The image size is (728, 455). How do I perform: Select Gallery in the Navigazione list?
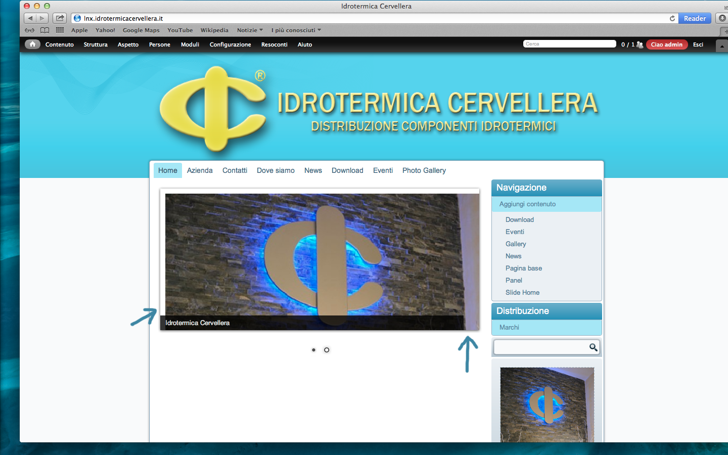point(516,244)
